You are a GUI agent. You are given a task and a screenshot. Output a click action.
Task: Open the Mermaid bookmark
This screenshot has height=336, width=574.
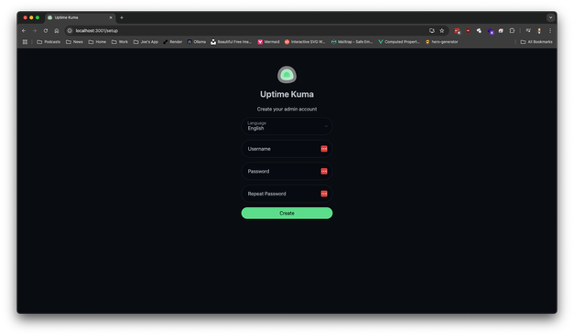tap(268, 42)
